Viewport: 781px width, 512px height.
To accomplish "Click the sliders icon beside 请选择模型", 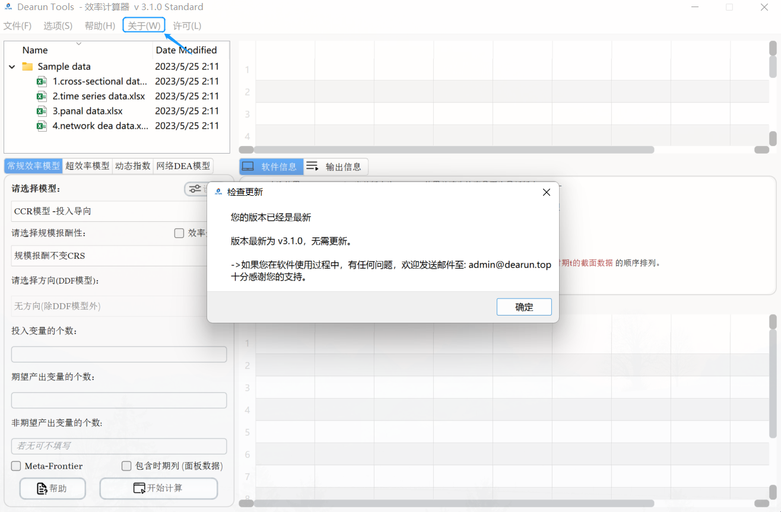I will (195, 189).
